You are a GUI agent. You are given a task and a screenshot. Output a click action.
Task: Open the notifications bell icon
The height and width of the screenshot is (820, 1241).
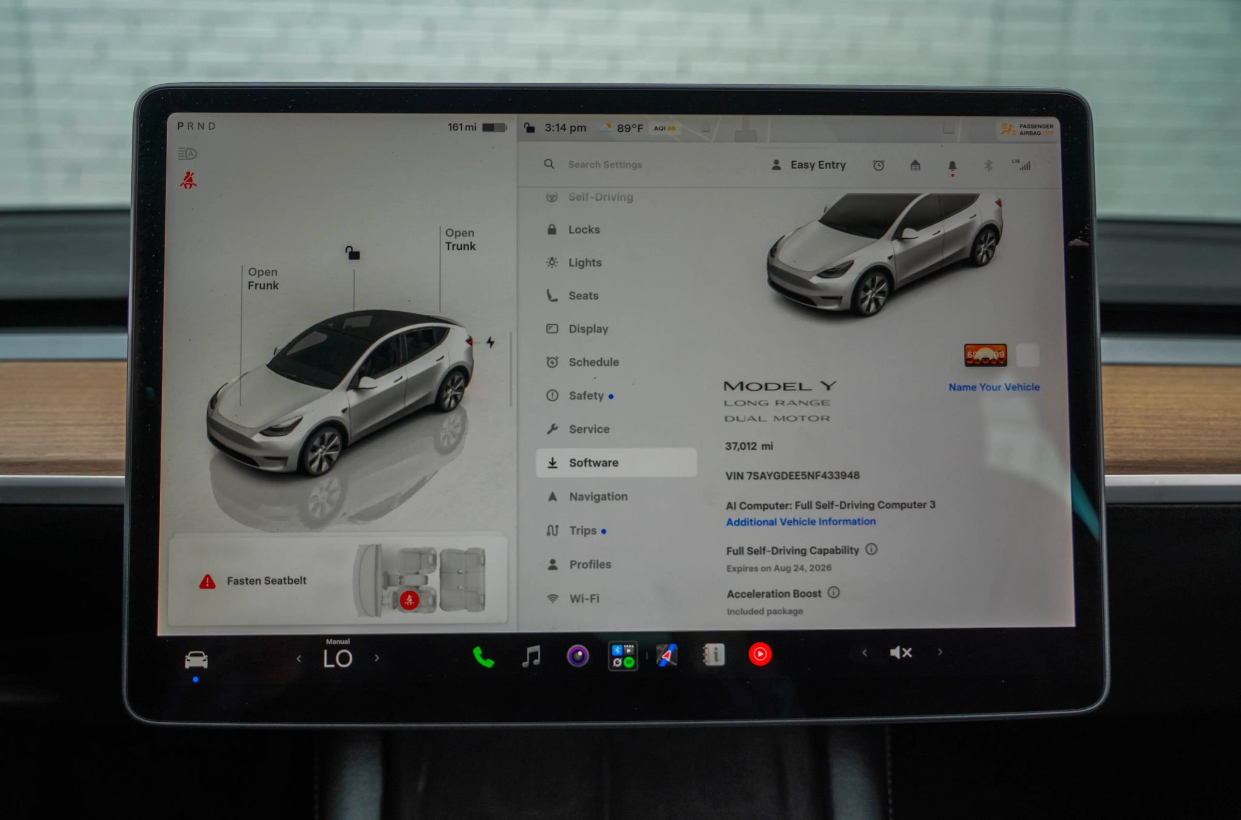tap(952, 166)
